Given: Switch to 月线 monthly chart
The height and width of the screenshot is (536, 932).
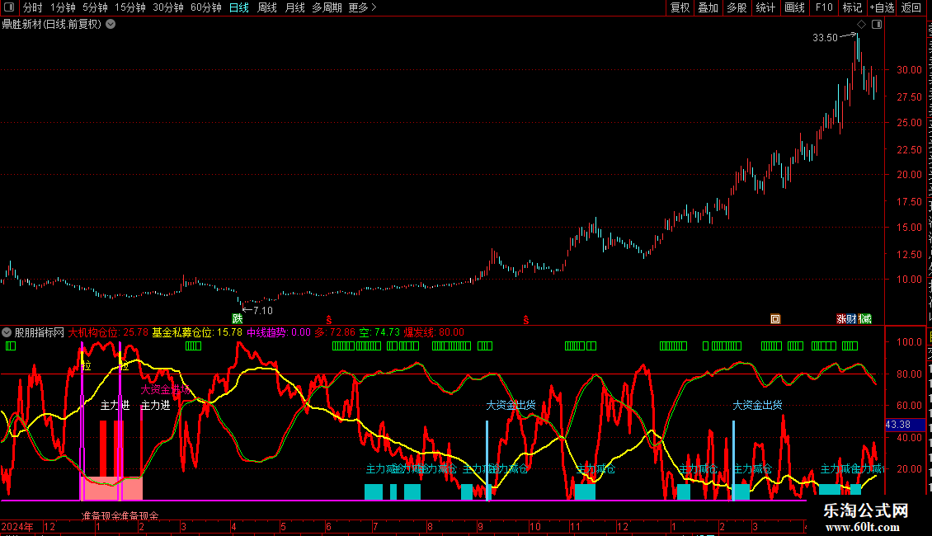Looking at the screenshot, I should point(294,7).
